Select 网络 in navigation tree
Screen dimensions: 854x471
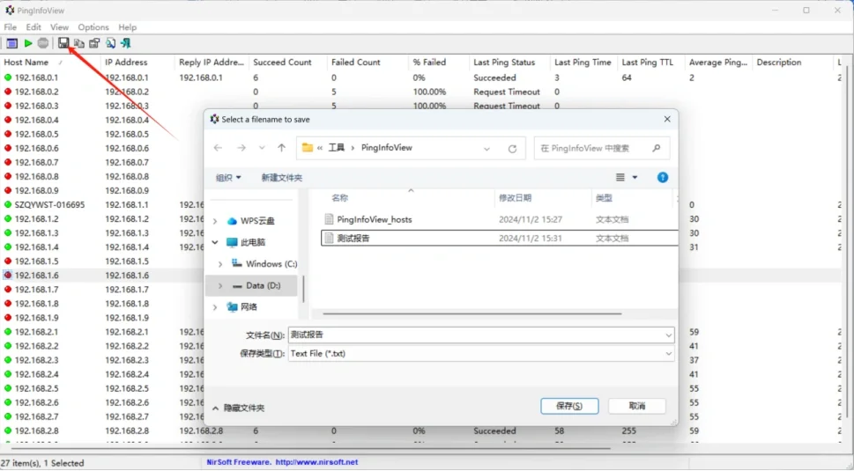(x=249, y=307)
